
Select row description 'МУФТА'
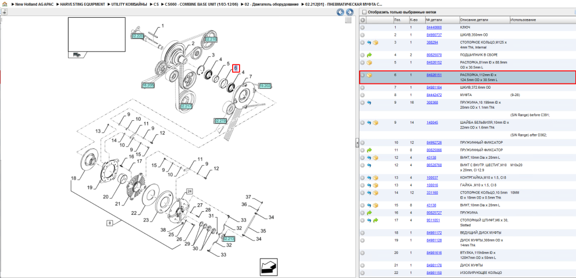pyautogui.click(x=467, y=95)
